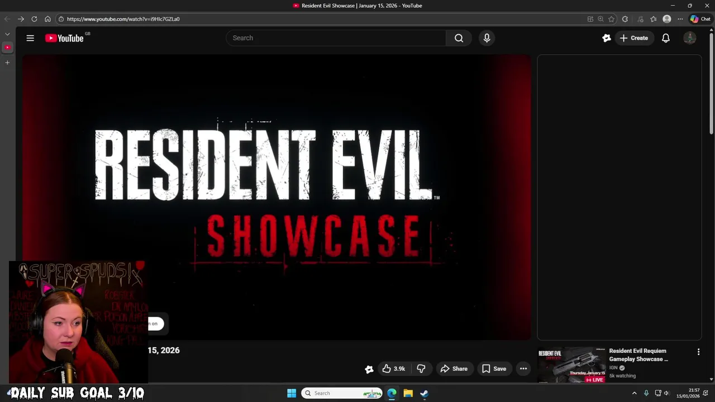Open File Explorer from taskbar
The width and height of the screenshot is (715, 402).
(x=408, y=393)
